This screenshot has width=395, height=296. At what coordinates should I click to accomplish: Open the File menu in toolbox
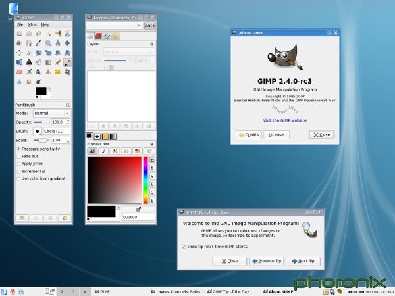click(20, 25)
